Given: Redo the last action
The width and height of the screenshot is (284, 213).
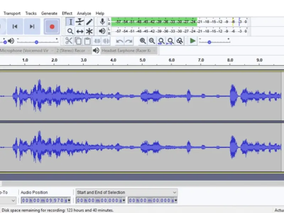Looking at the screenshot, I should tap(129, 41).
